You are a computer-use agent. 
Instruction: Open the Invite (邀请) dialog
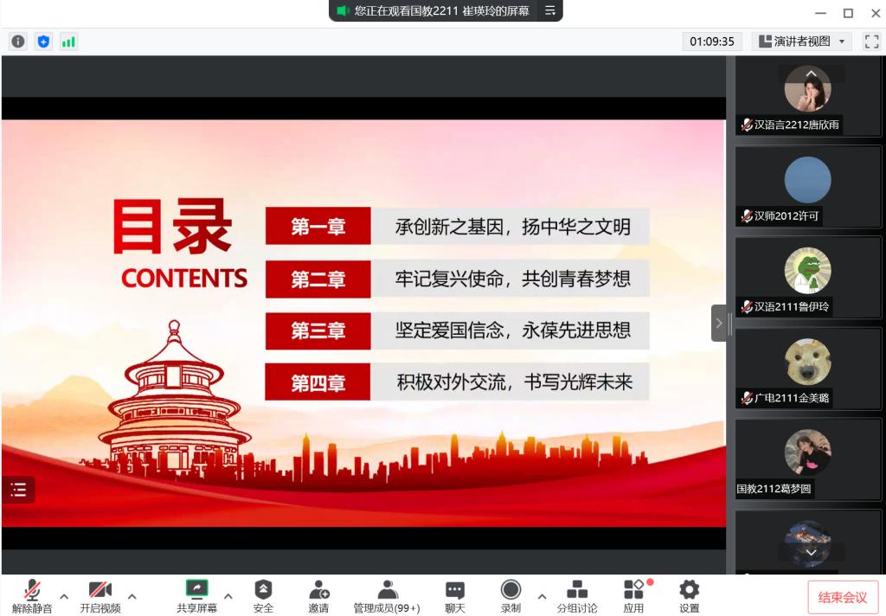tap(318, 596)
